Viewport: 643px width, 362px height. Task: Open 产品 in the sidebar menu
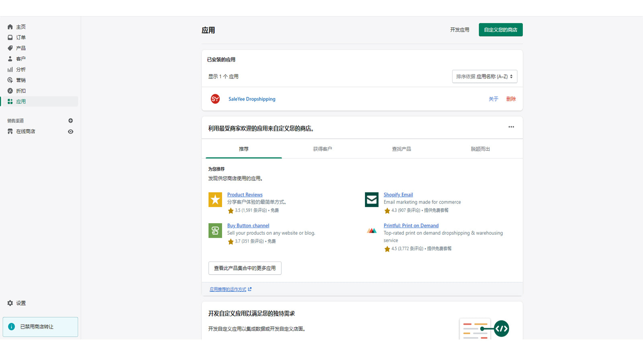[21, 48]
